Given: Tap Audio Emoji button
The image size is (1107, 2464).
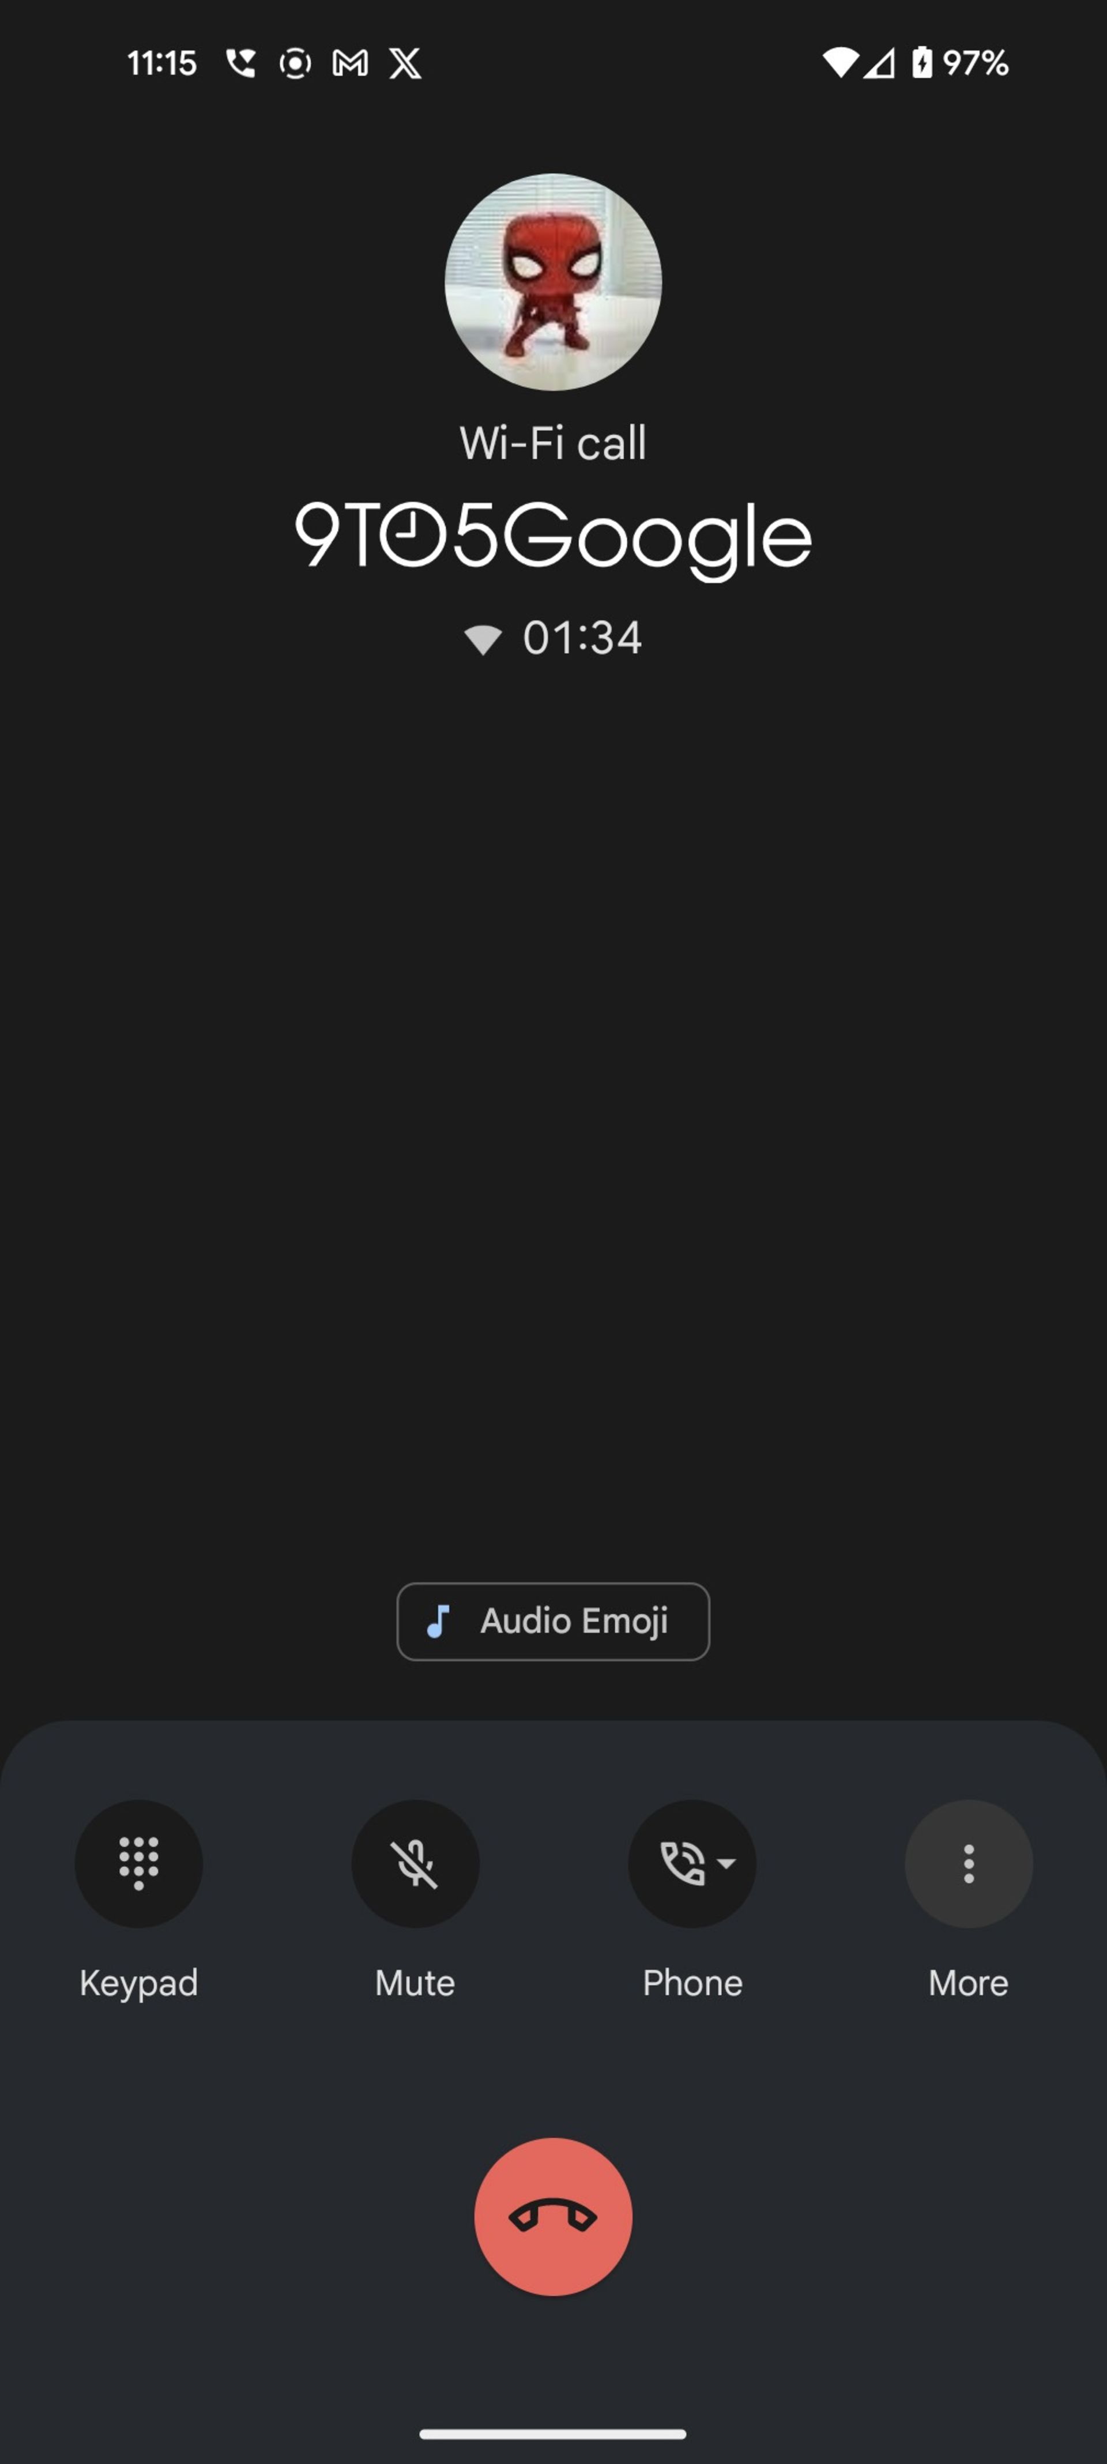Looking at the screenshot, I should point(553,1620).
